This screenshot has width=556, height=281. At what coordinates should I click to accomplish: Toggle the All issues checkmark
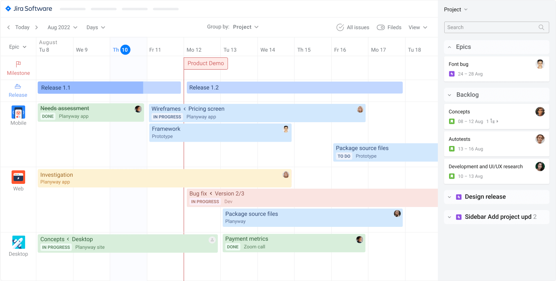pos(340,27)
